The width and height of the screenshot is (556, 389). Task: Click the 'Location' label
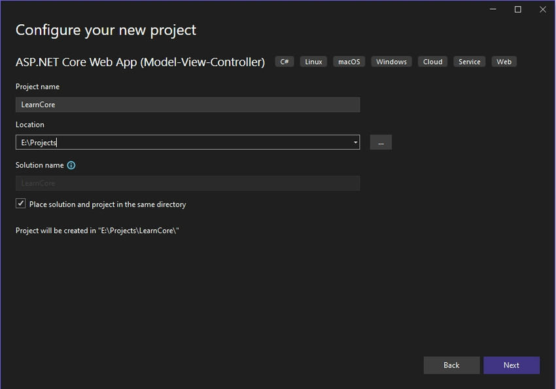point(30,125)
